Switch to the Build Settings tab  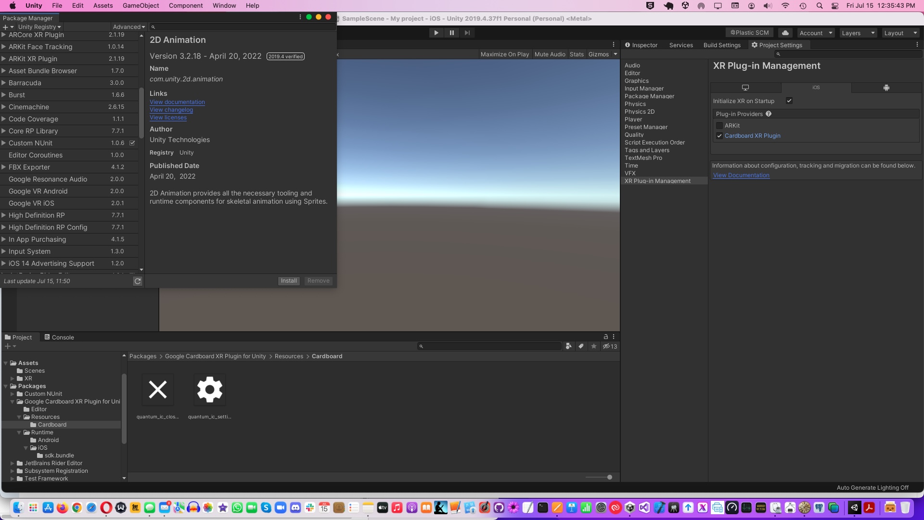pos(721,45)
